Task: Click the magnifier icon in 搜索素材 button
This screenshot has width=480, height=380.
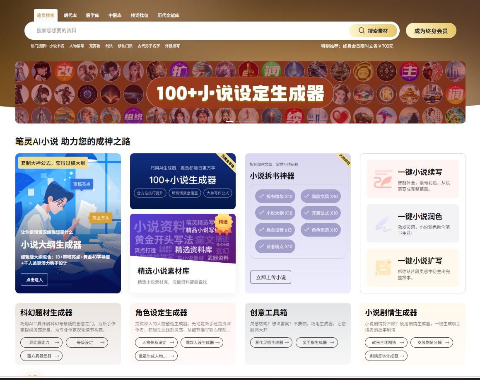Action: pos(362,31)
